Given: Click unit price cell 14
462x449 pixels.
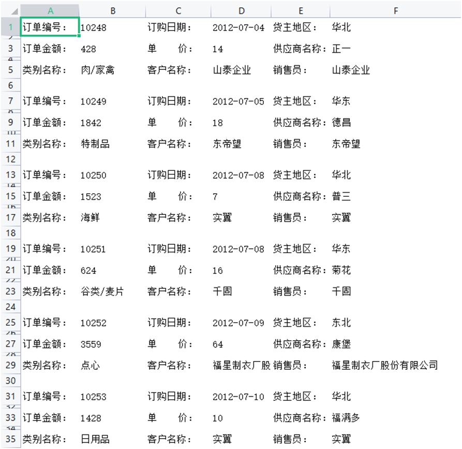Looking at the screenshot, I should coord(241,49).
